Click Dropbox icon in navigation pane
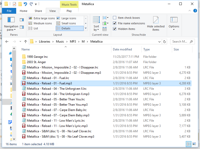Viewport: 200px width, 149px height. (x=10, y=122)
